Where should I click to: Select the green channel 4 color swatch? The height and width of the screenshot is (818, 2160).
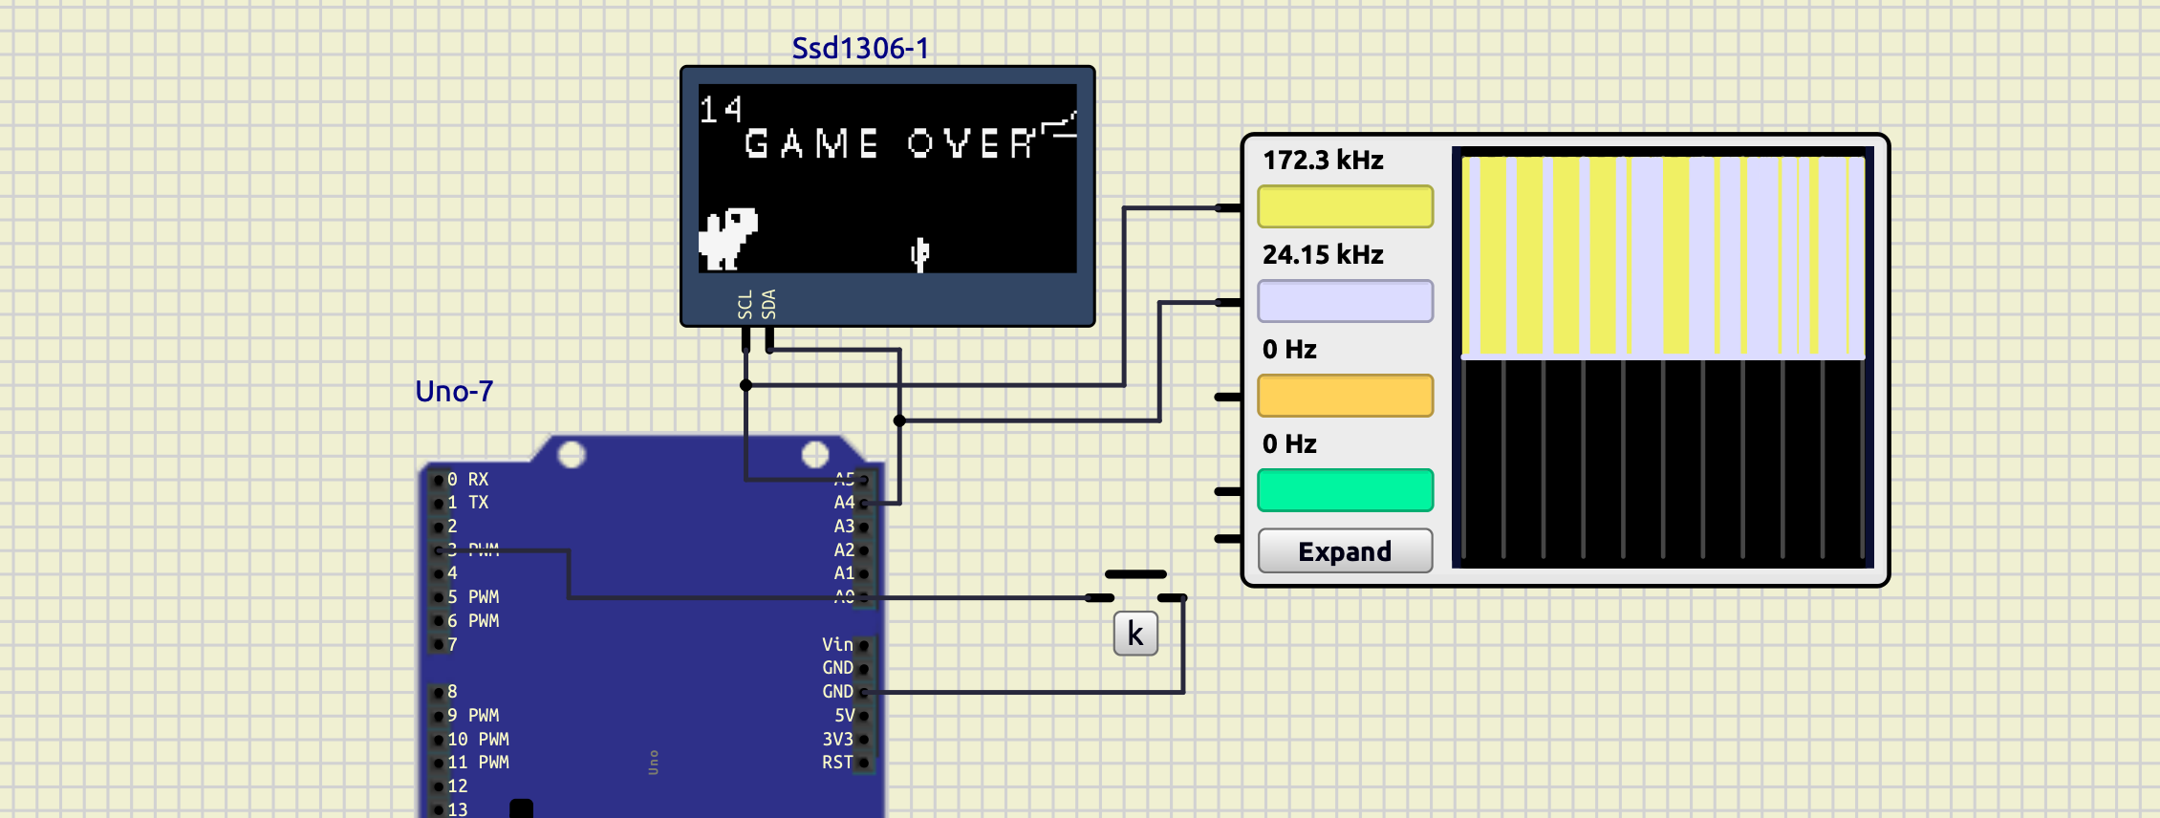click(1345, 490)
